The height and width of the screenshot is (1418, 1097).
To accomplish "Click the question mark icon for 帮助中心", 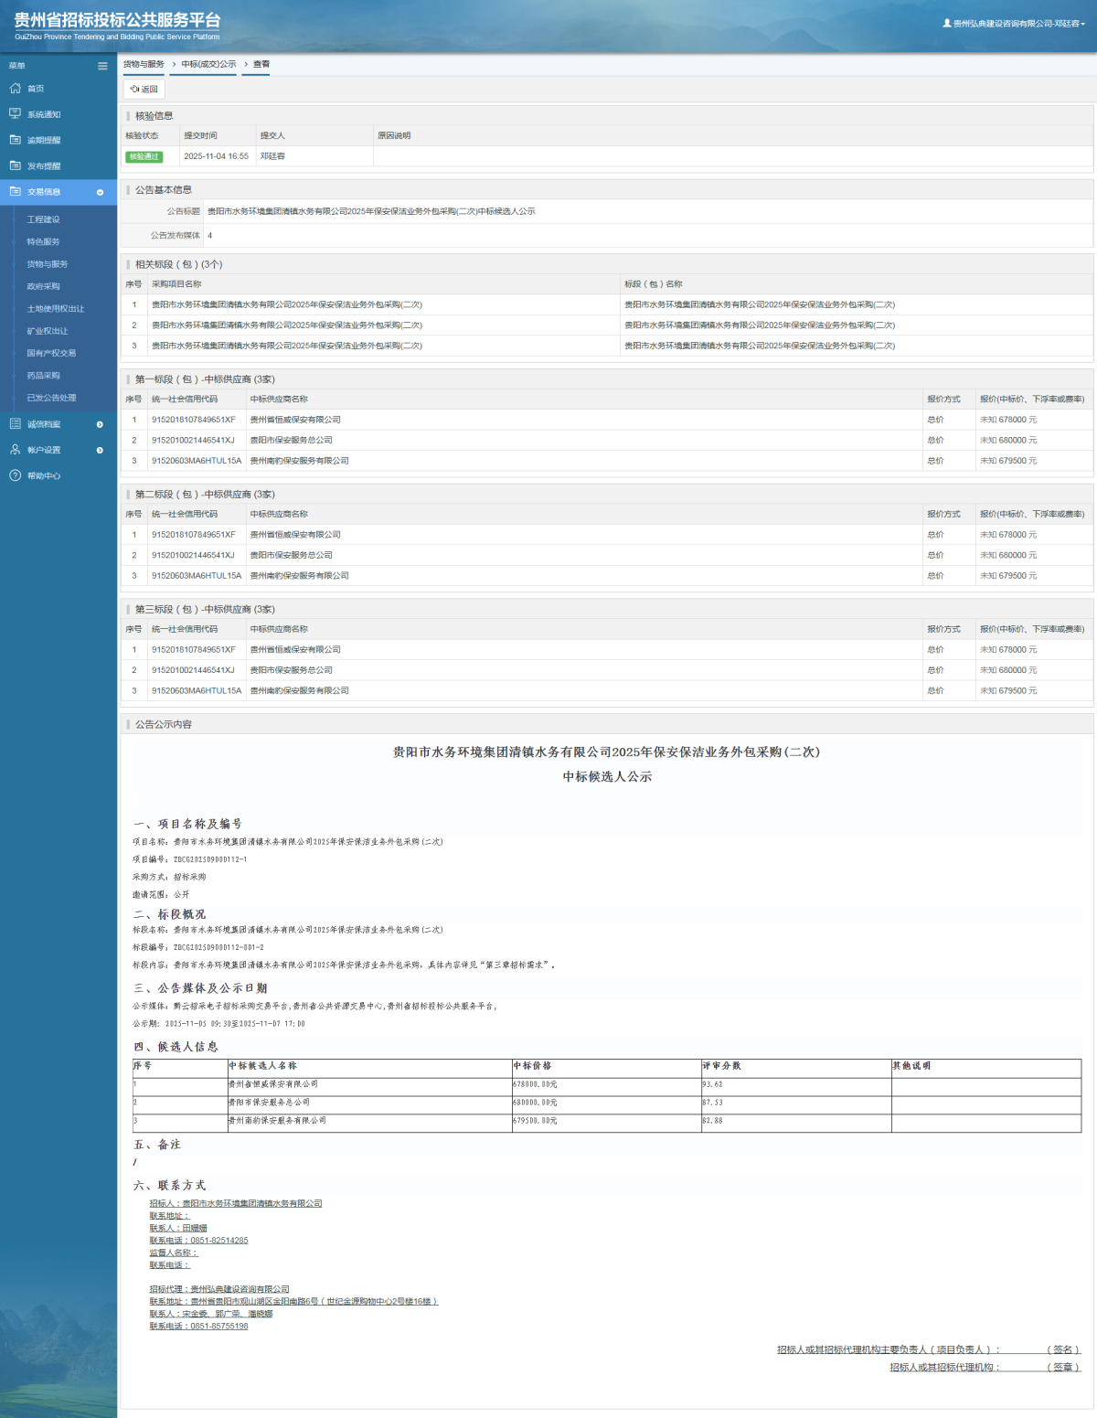I will (x=15, y=475).
